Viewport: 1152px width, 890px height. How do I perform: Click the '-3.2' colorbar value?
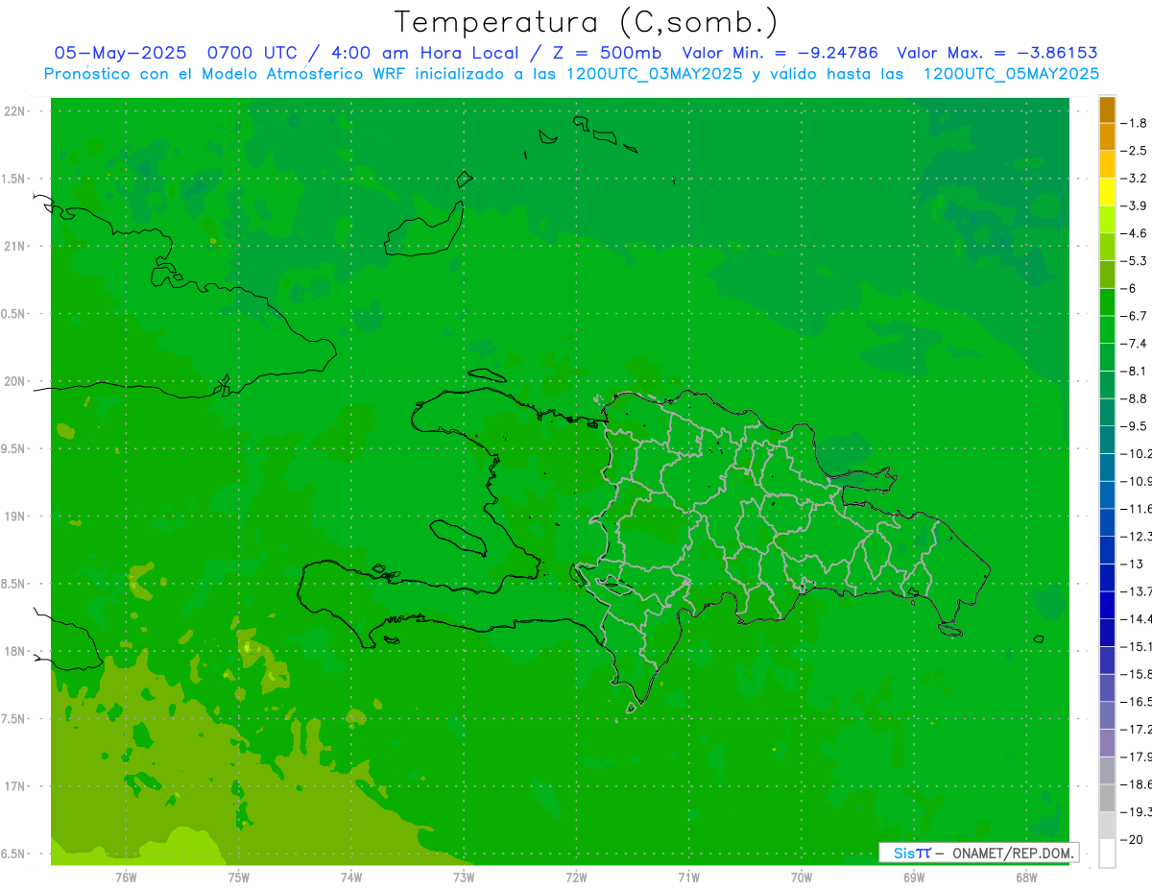(1136, 179)
